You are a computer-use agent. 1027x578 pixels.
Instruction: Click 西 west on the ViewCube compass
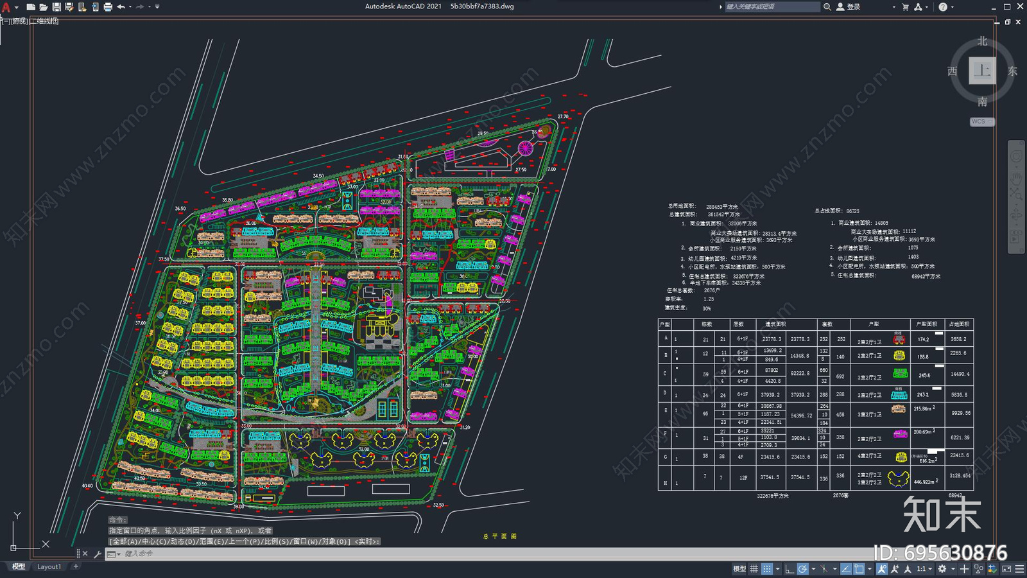tap(953, 71)
